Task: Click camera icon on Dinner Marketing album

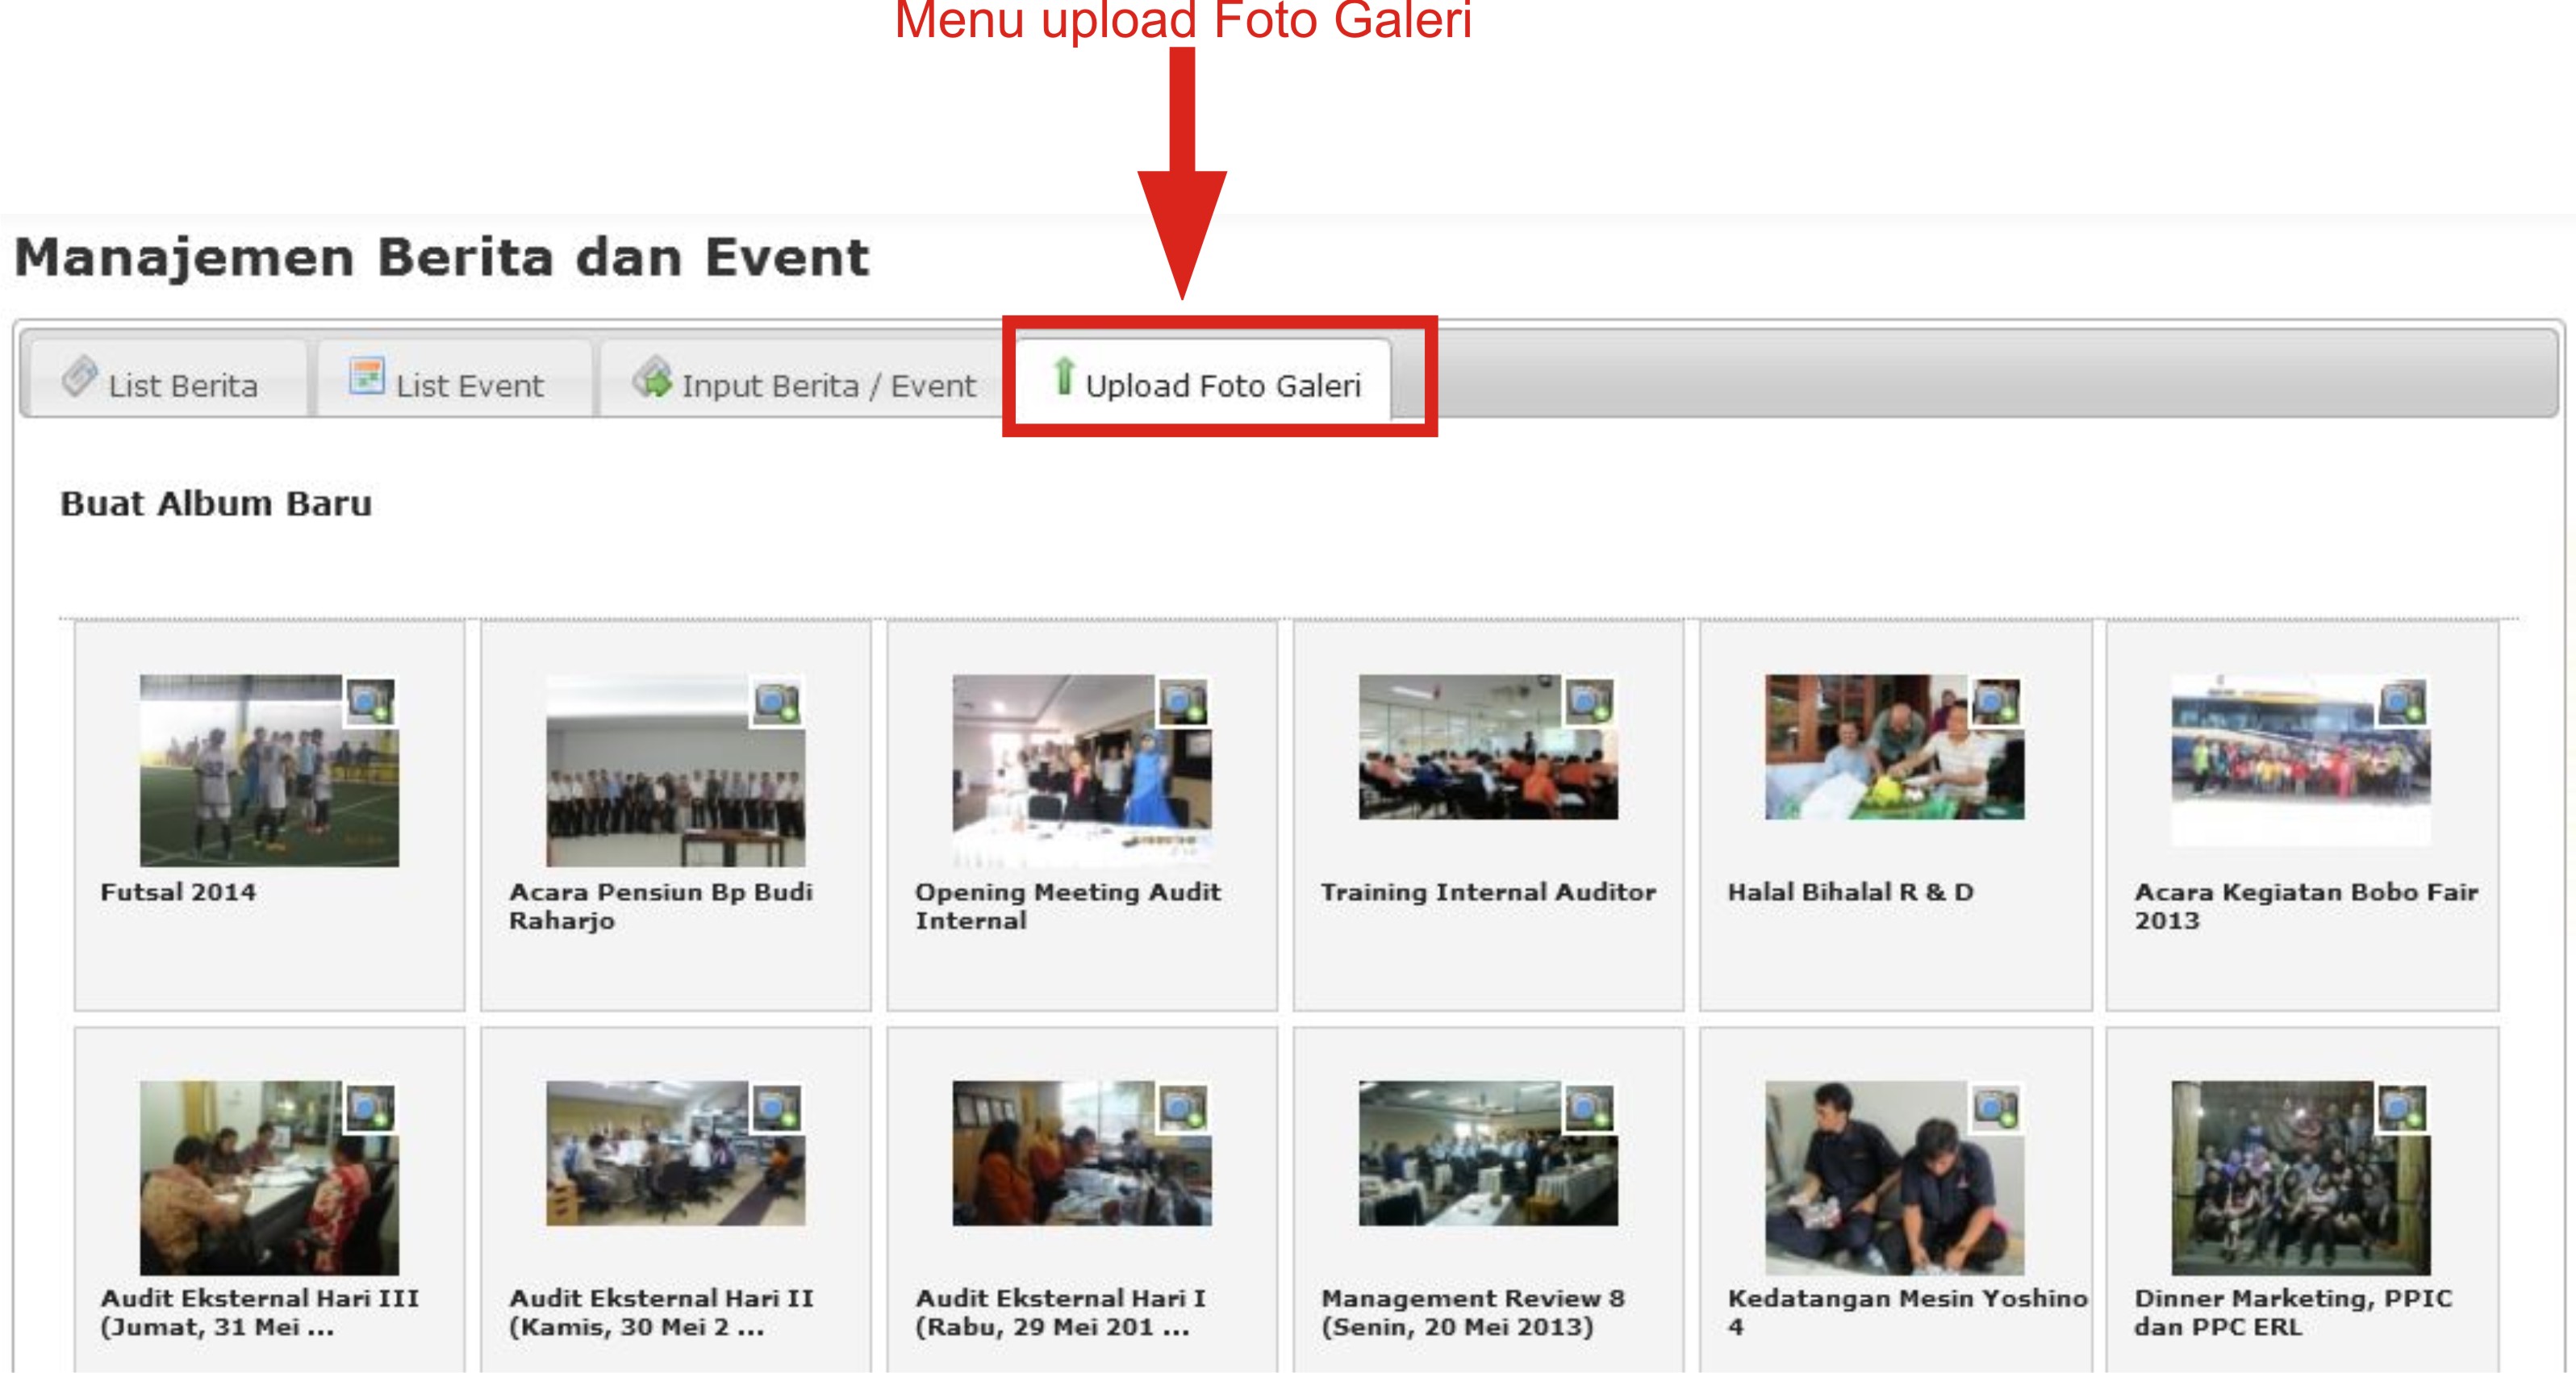Action: (2402, 1108)
